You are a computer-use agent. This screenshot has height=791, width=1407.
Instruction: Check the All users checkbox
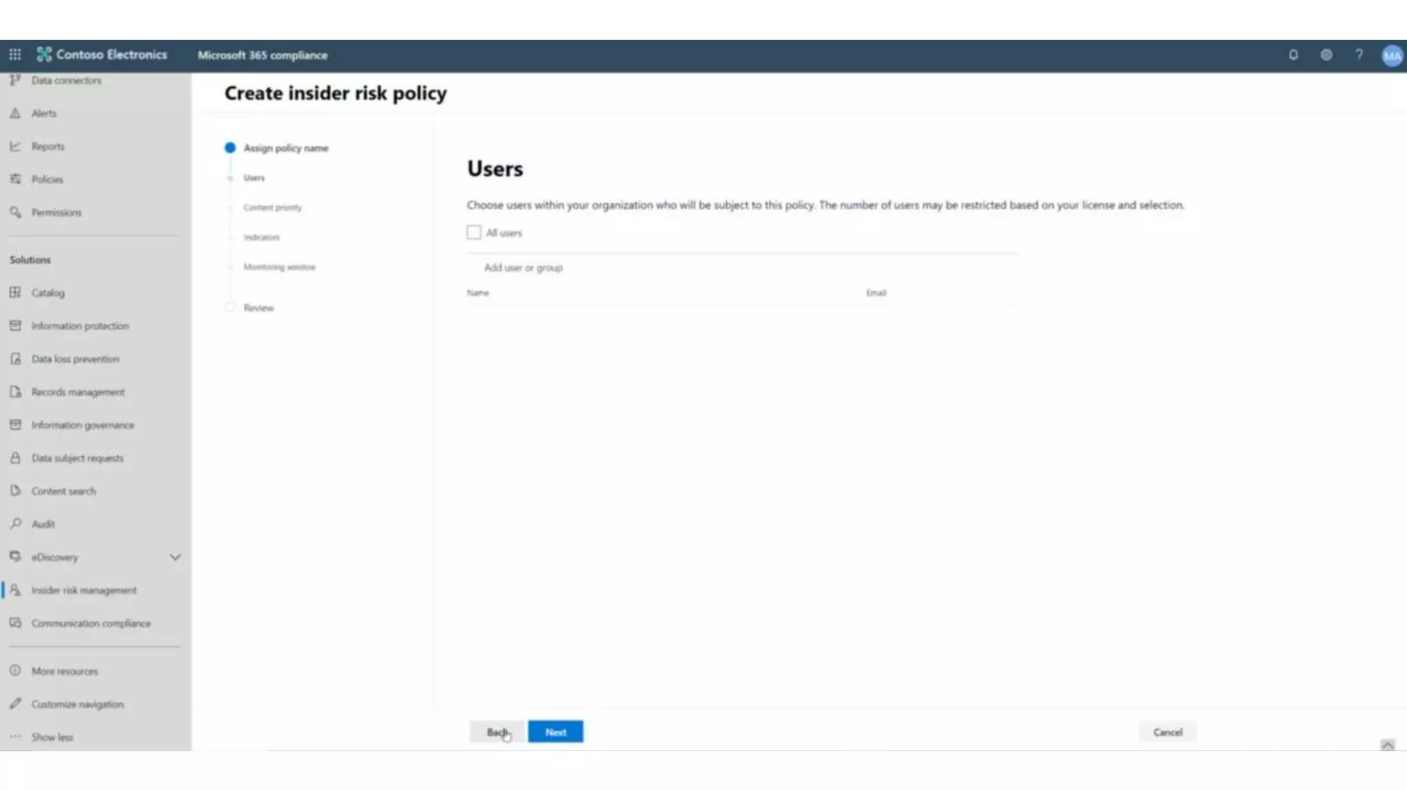coord(474,233)
